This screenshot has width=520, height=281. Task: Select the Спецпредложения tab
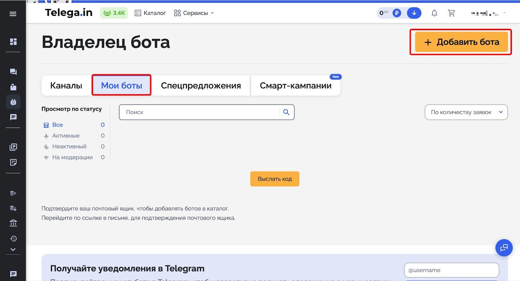[201, 86]
